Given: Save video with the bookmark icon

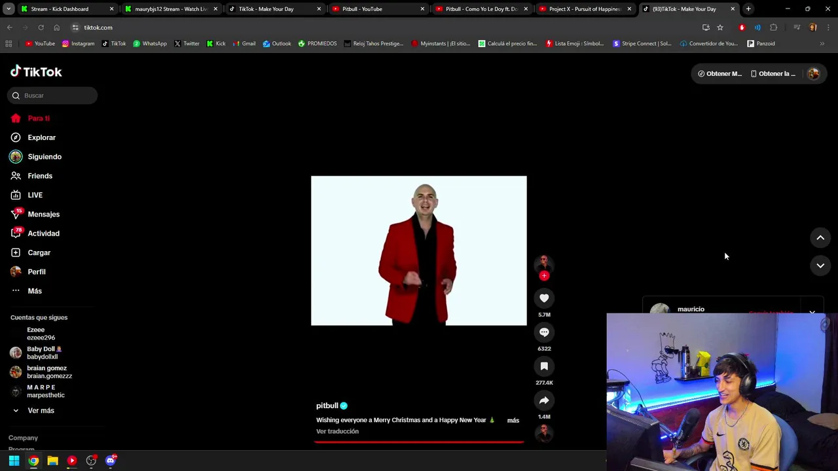Looking at the screenshot, I should pos(544,366).
